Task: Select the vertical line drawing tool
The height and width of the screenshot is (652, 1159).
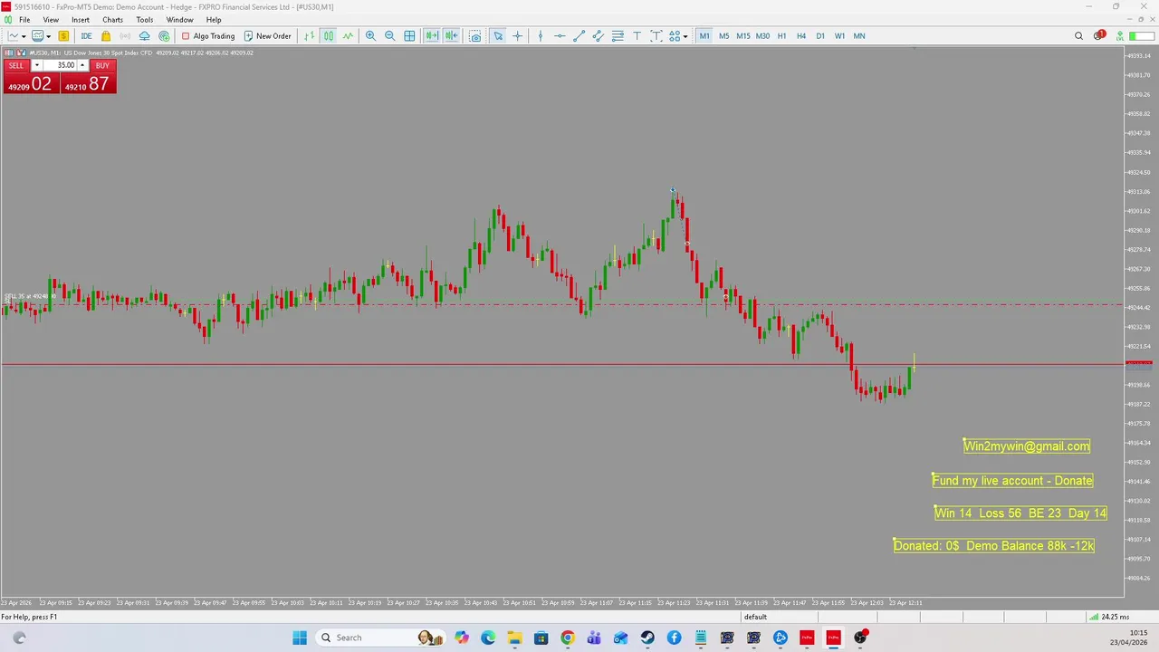Action: click(x=541, y=36)
